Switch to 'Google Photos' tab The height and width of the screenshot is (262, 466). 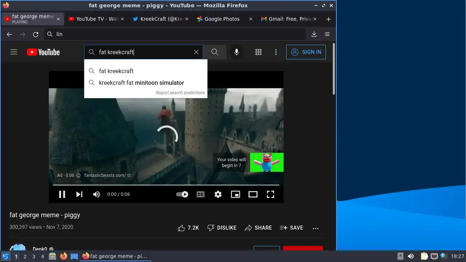(224, 19)
